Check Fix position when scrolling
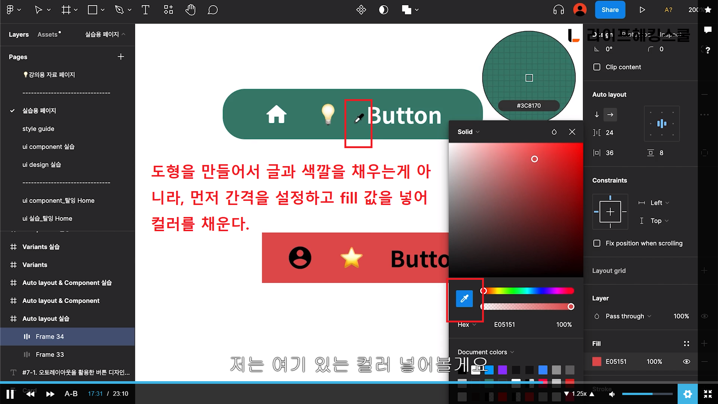Image resolution: width=718 pixels, height=404 pixels. (597, 243)
